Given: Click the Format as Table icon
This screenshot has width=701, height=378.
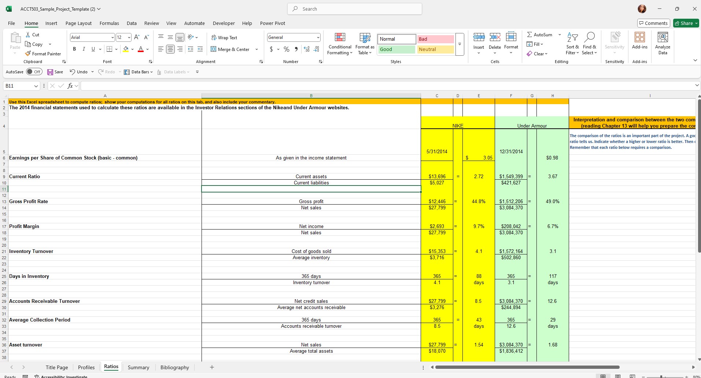Looking at the screenshot, I should pos(365,38).
